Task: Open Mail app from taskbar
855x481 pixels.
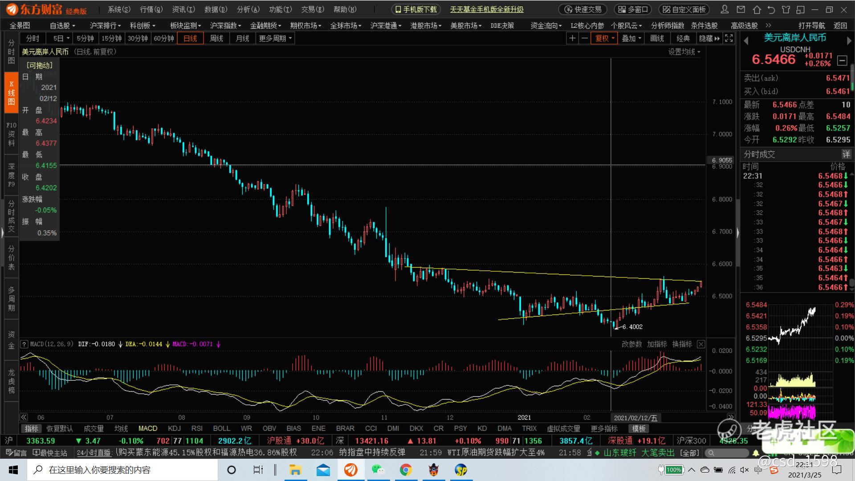Action: [323, 470]
